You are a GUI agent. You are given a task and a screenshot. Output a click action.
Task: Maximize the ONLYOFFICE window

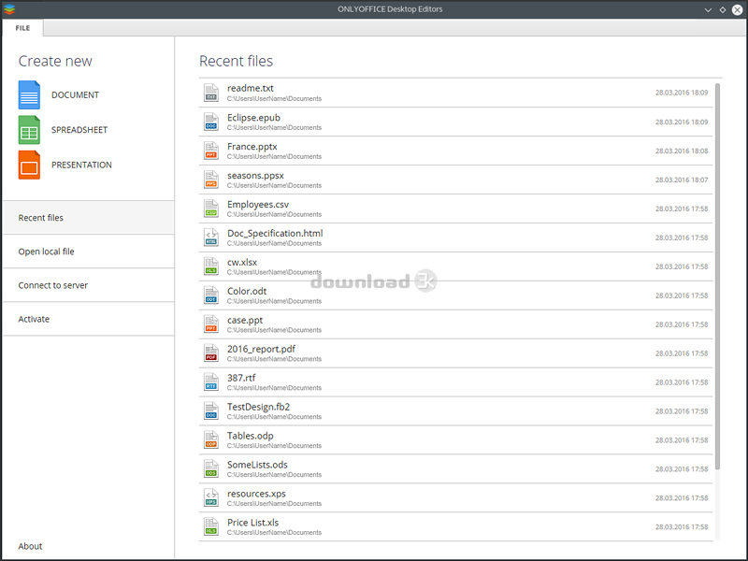tap(723, 9)
